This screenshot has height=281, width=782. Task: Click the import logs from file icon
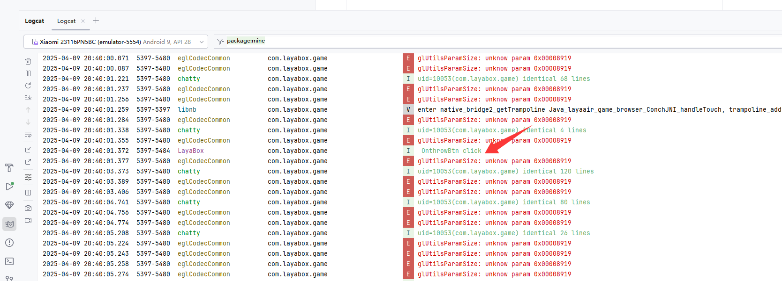[x=28, y=150]
